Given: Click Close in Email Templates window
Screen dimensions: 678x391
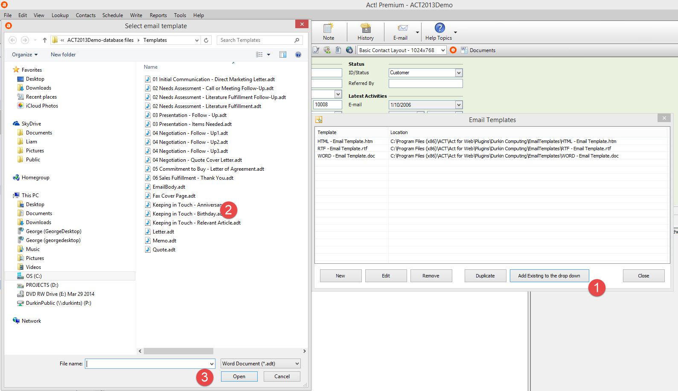Looking at the screenshot, I should pyautogui.click(x=643, y=276).
